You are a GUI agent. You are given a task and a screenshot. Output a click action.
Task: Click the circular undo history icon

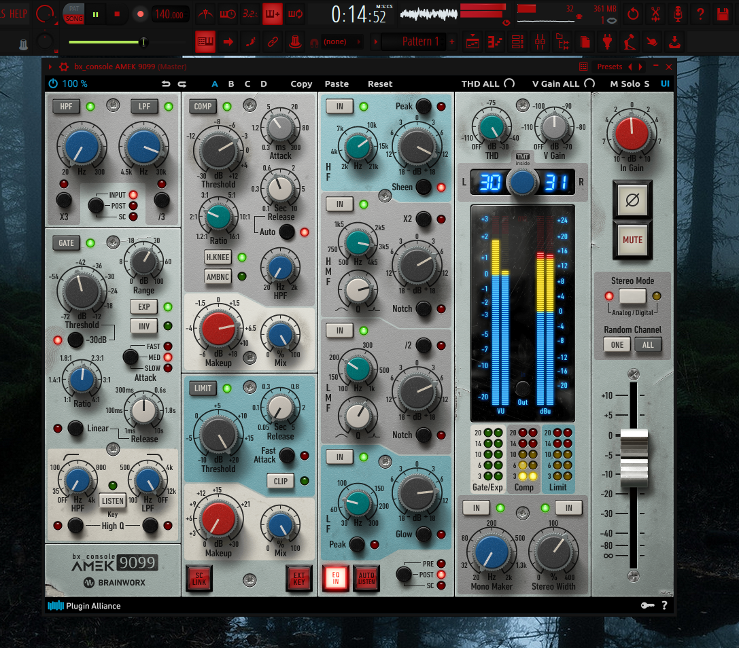(633, 14)
